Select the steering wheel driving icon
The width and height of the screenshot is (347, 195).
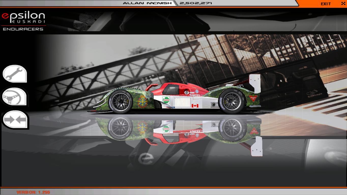(x=15, y=96)
